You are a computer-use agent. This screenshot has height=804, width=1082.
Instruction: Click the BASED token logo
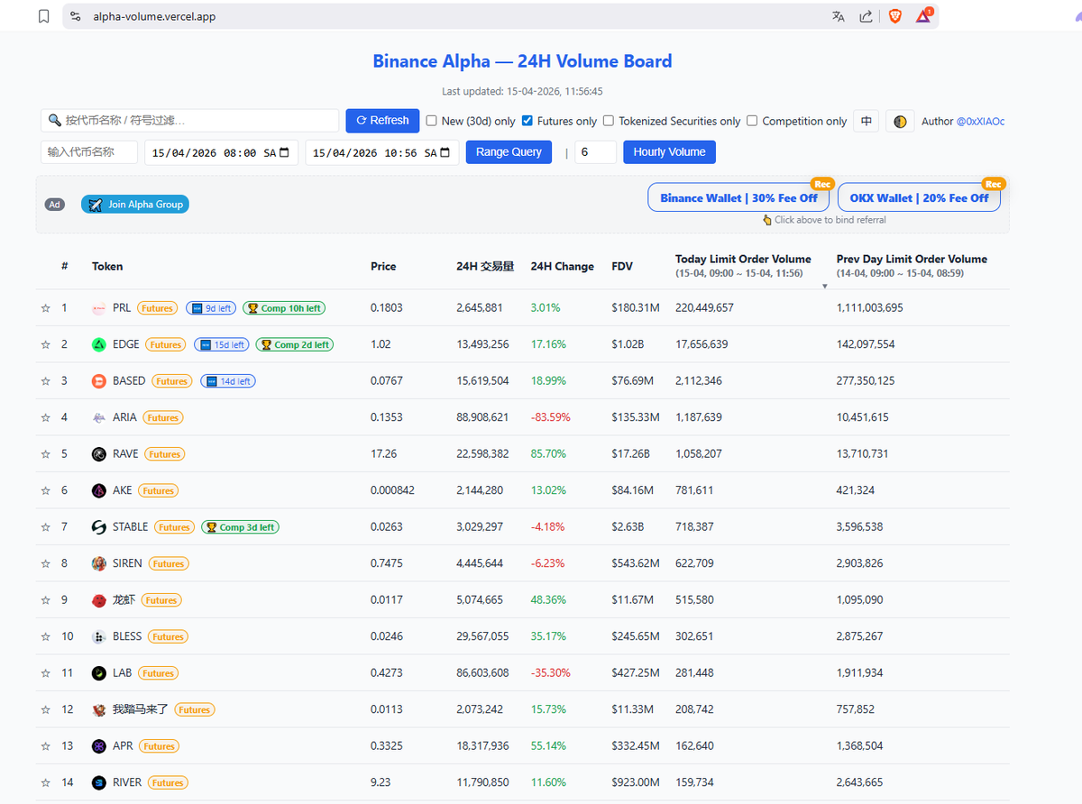point(99,381)
